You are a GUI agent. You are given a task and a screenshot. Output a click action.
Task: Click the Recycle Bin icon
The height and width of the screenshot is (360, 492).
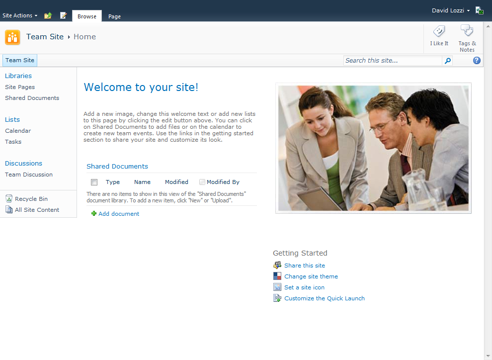pyautogui.click(x=9, y=199)
